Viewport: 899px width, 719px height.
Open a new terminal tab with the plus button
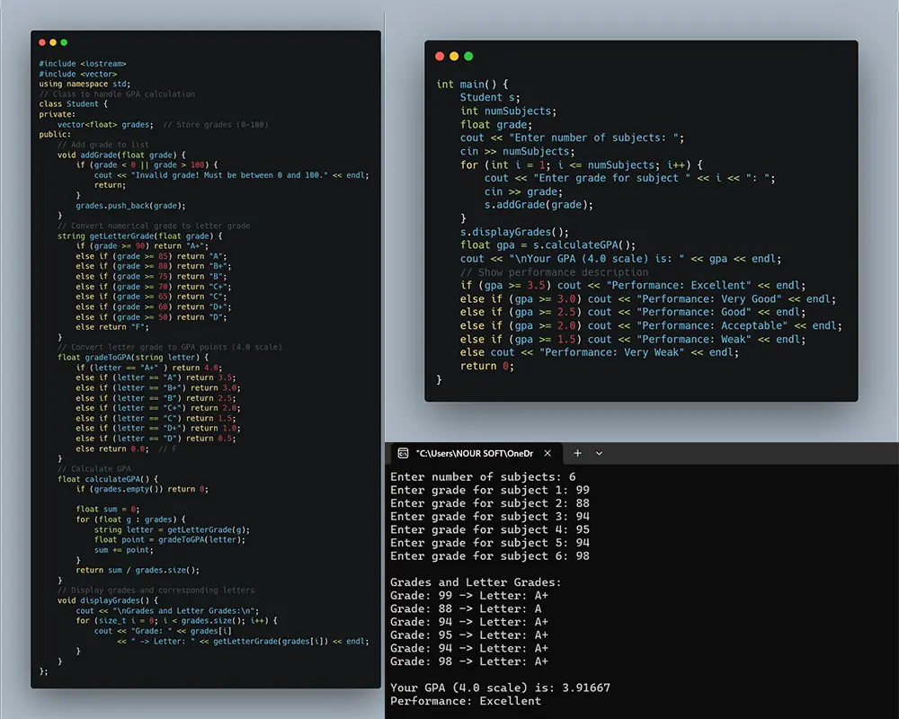(577, 454)
